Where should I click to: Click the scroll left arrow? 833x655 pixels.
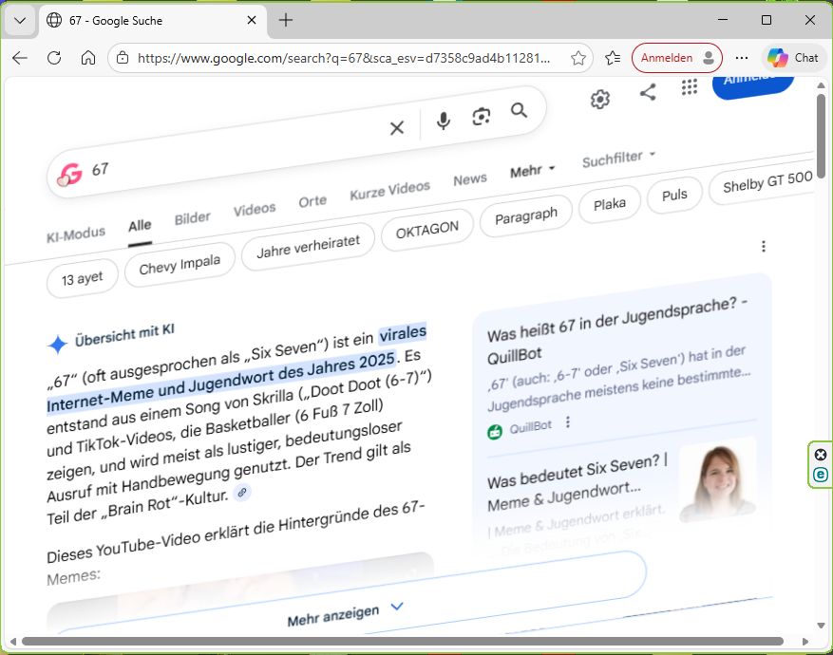click(x=12, y=641)
